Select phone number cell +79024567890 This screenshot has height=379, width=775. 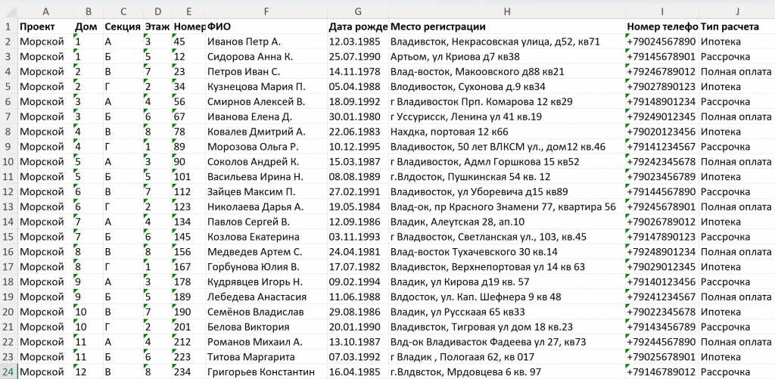(661, 42)
